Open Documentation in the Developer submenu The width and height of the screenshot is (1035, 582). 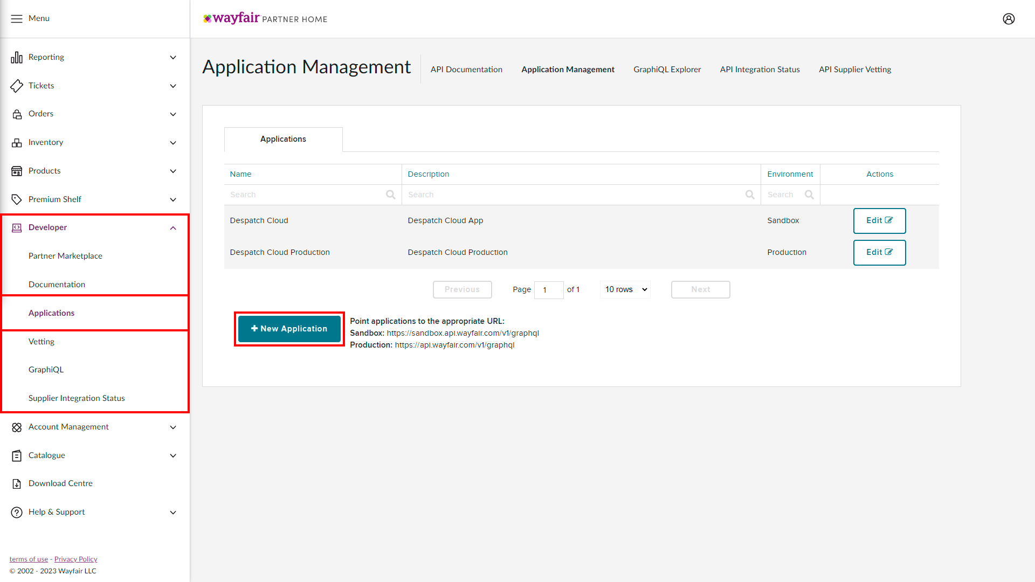pos(57,285)
